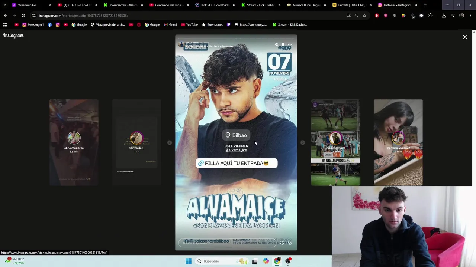Open OBS Studio from taskbar
Viewport: 476px width, 267px height.
(x=288, y=261)
